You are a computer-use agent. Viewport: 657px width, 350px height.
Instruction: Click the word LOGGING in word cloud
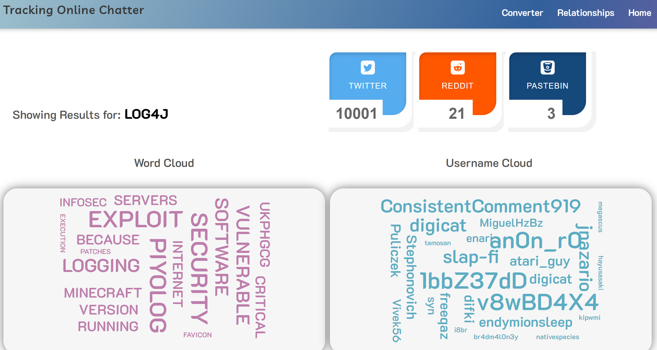(101, 266)
